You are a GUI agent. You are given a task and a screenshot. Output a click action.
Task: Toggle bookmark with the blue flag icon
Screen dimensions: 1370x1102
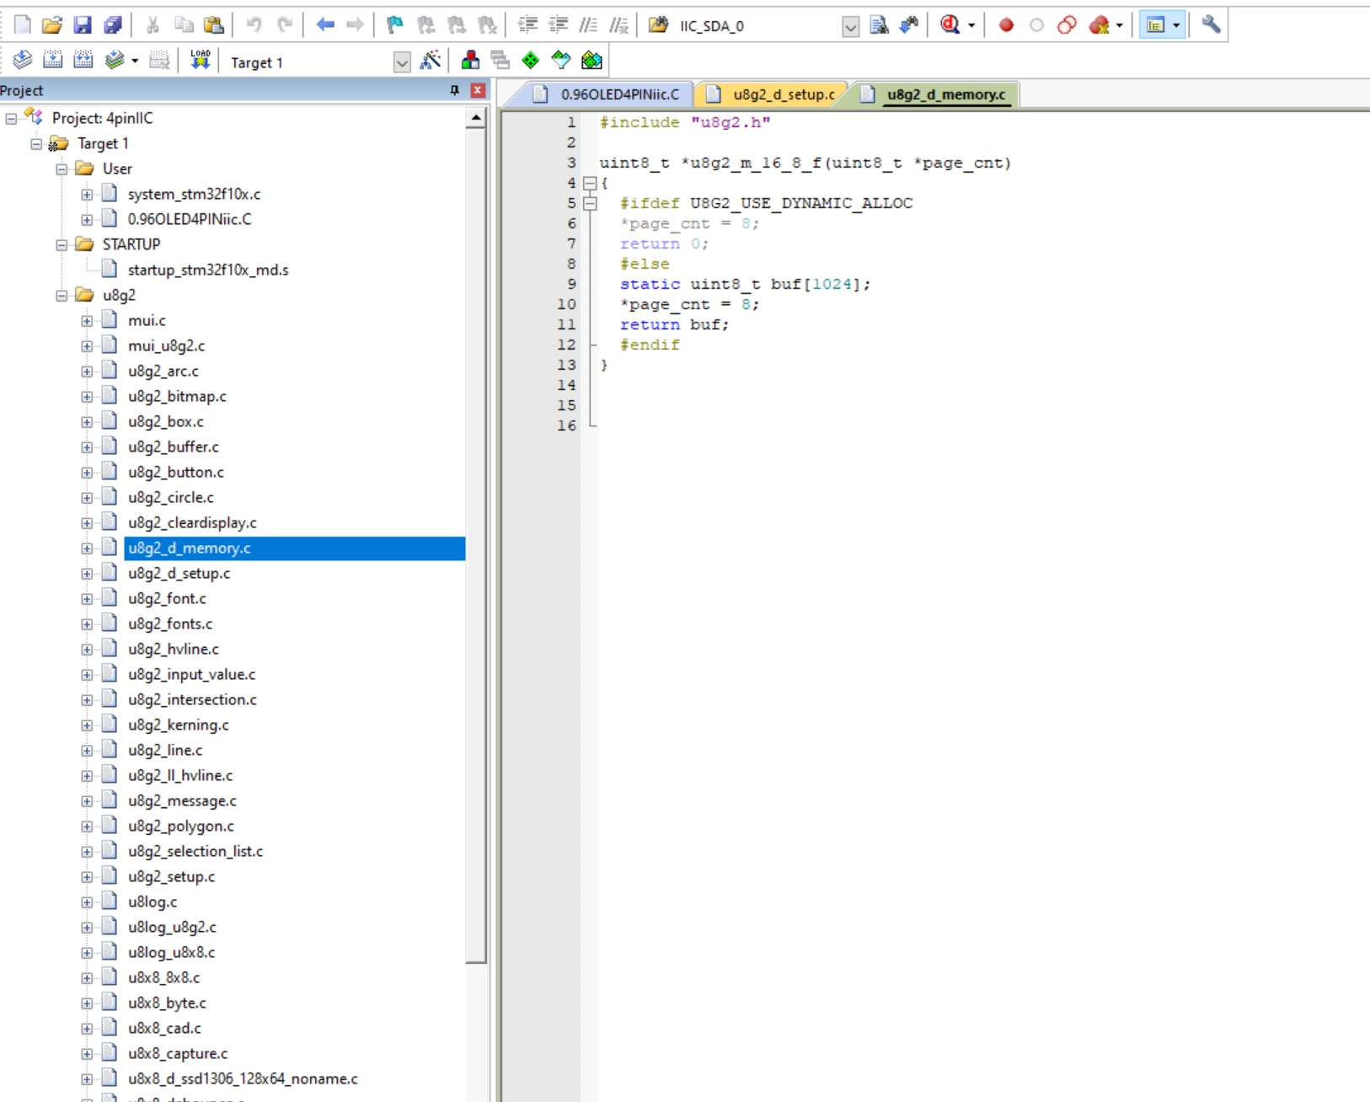(394, 25)
